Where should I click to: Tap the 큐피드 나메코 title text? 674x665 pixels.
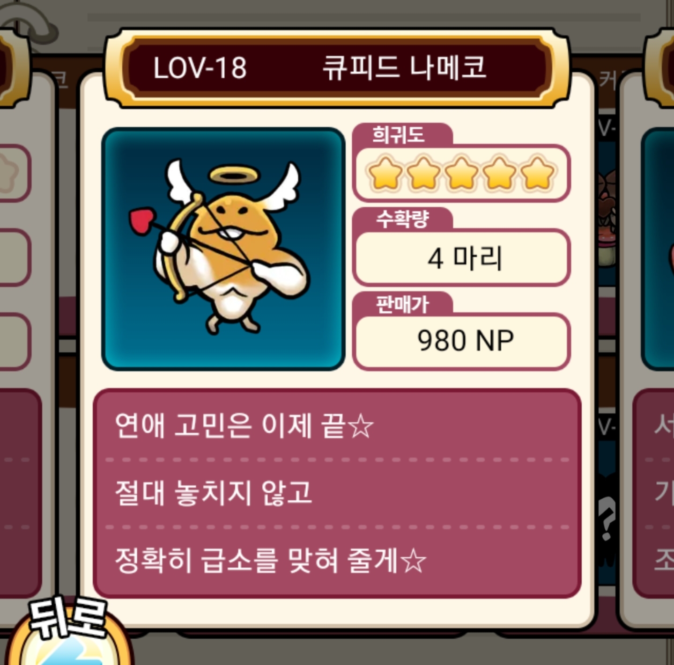click(404, 67)
